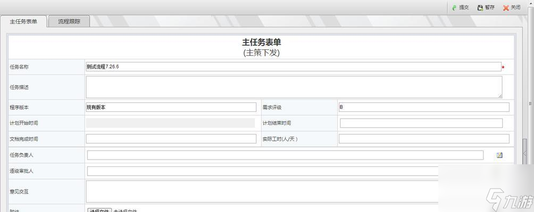Click the 提交 submit button
Screen dimensions: 534x212
[x=461, y=7]
